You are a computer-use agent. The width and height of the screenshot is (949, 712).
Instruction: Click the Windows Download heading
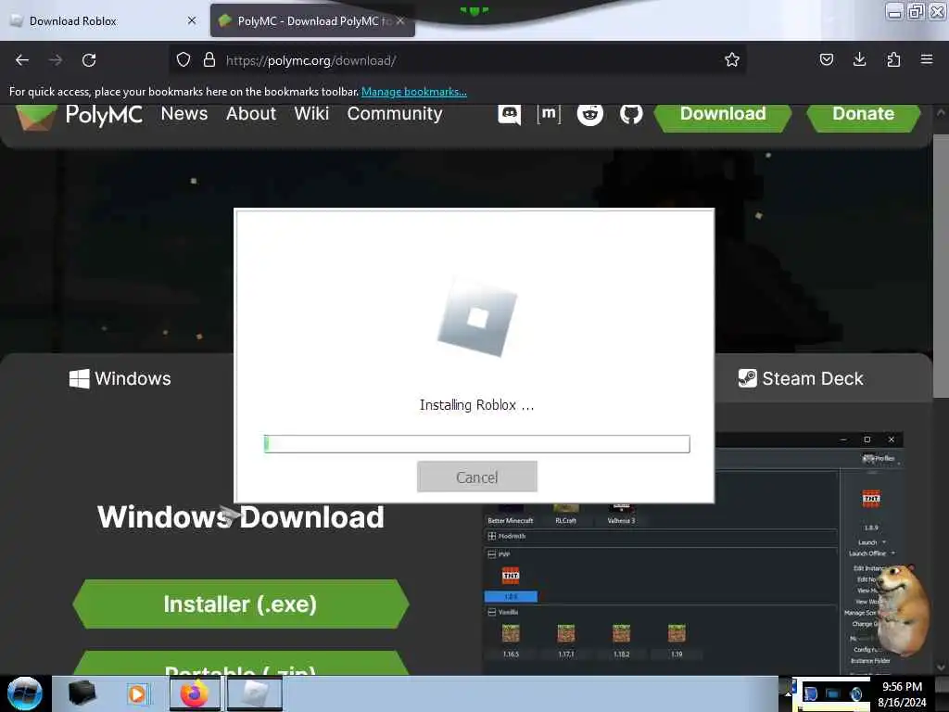click(x=240, y=516)
